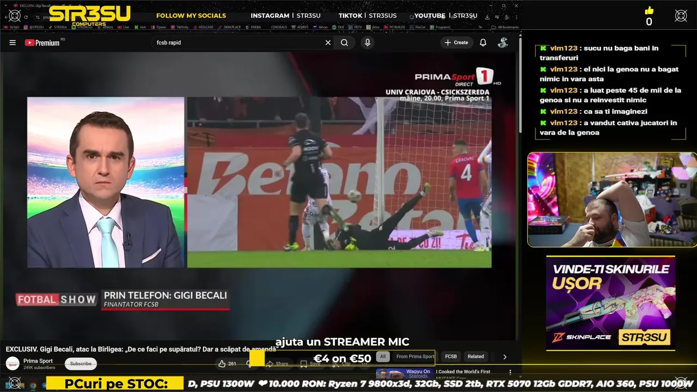
Task: Open the Prima Sport channel avatar
Action: 13,364
